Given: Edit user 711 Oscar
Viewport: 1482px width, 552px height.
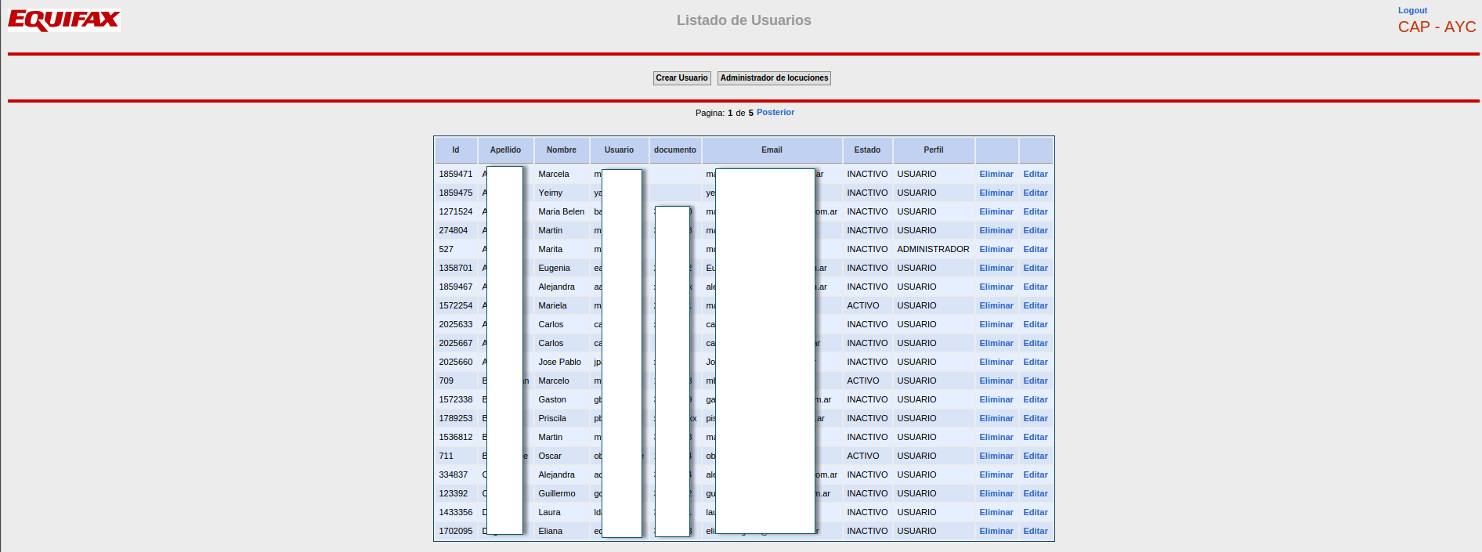Looking at the screenshot, I should 1036,456.
